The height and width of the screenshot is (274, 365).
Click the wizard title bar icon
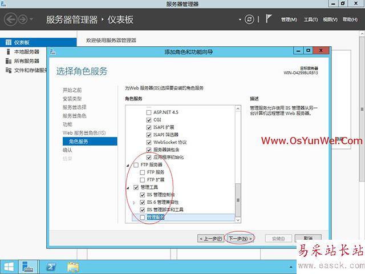pyautogui.click(x=53, y=52)
